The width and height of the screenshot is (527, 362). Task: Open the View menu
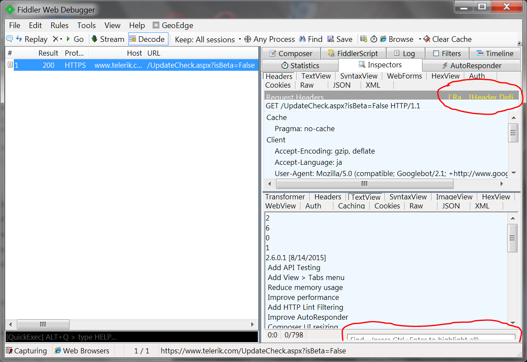112,25
